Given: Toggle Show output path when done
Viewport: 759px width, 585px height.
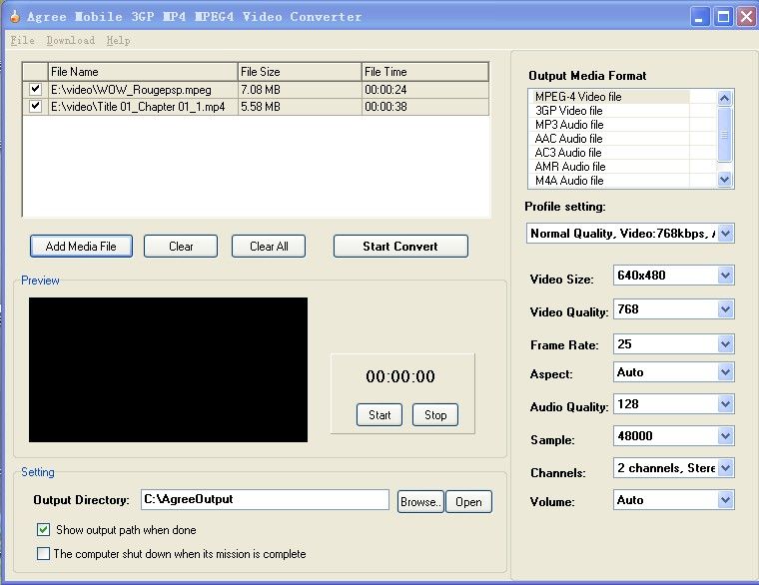Looking at the screenshot, I should pyautogui.click(x=43, y=529).
